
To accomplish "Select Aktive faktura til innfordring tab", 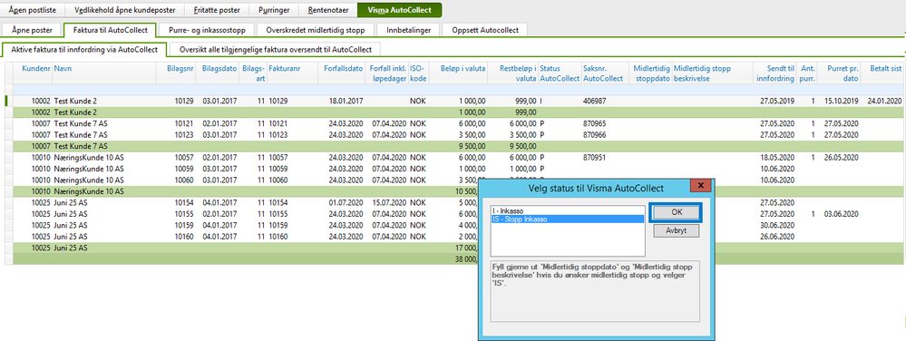I will pyautogui.click(x=84, y=50).
